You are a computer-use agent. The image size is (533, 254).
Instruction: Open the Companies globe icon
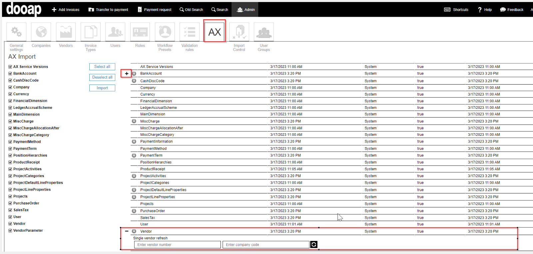pos(41,32)
